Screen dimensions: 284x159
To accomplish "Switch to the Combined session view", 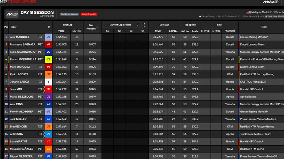I will [69, 14].
